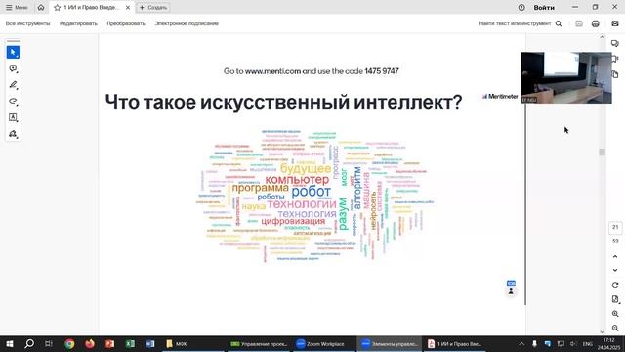The image size is (625, 352).
Task: Open the page display document icon
Action: [x=615, y=299]
